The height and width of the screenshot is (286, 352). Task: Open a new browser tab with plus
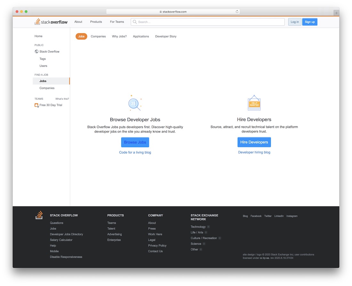[336, 13]
